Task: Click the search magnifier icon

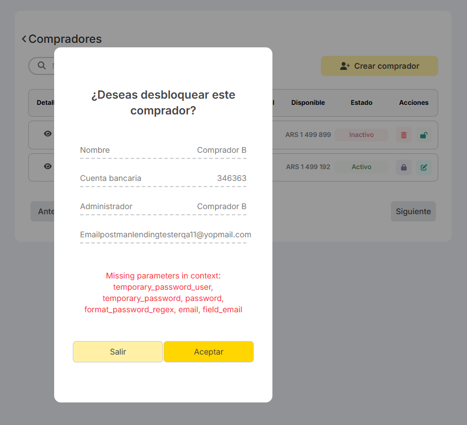Action: click(42, 65)
